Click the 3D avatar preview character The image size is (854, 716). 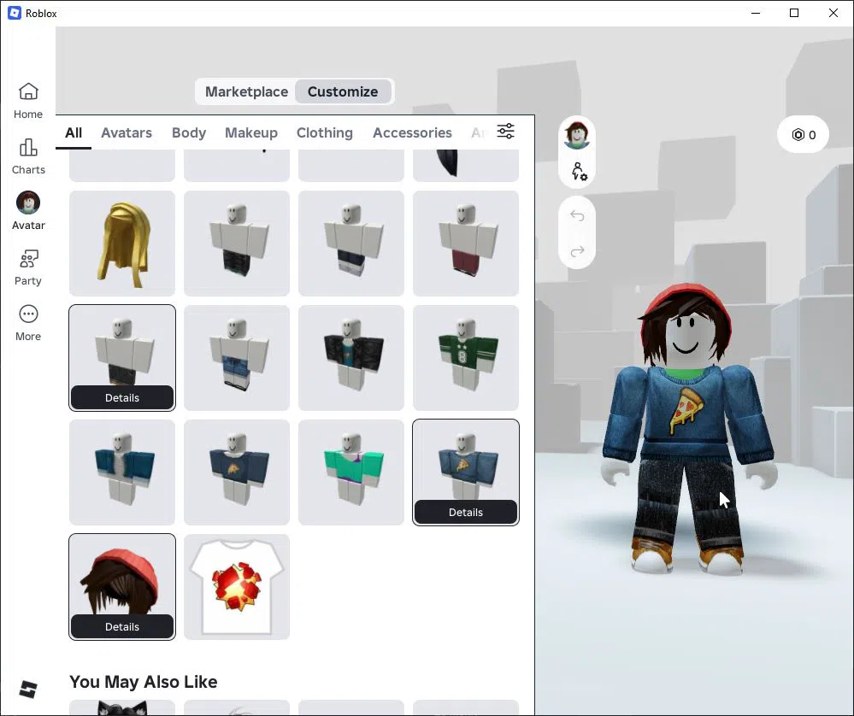coord(688,430)
